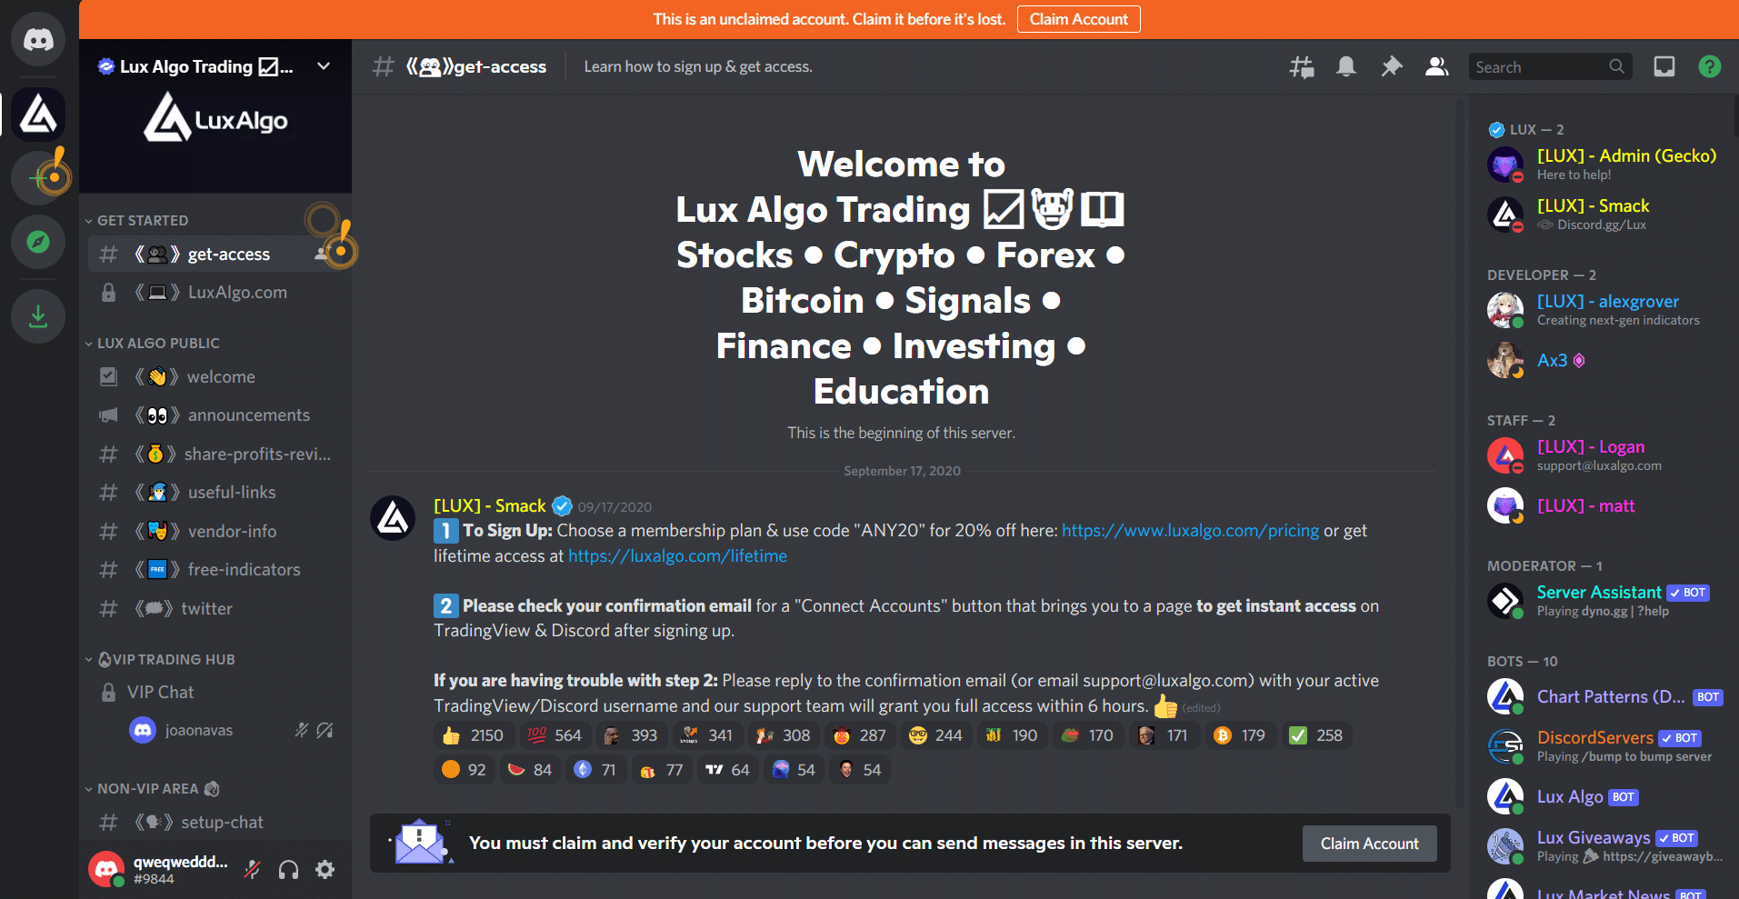
Task: Show Pinned Messages pin icon
Action: (x=1392, y=66)
